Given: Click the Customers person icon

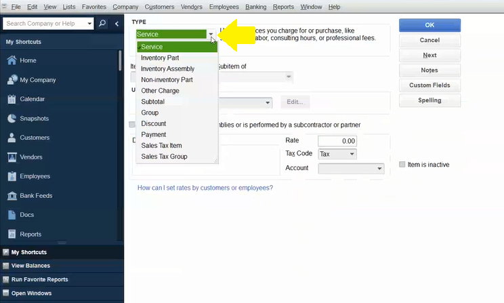Looking at the screenshot, I should coord(12,138).
